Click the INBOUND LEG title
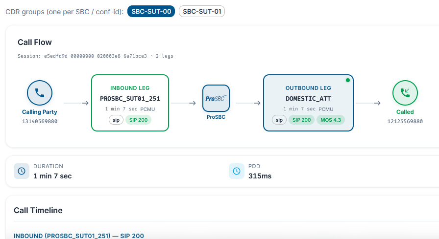Screen dimensions: 439x239 [130, 88]
